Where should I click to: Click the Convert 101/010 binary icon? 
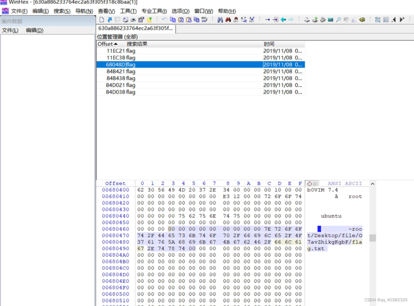tap(204, 19)
